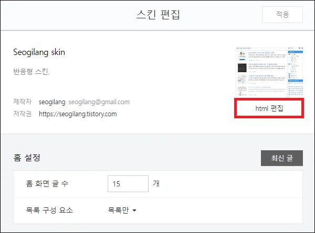Screen dimensions: 315x233
Task: Click the 목록 구성 요소 label
Action: point(49,210)
